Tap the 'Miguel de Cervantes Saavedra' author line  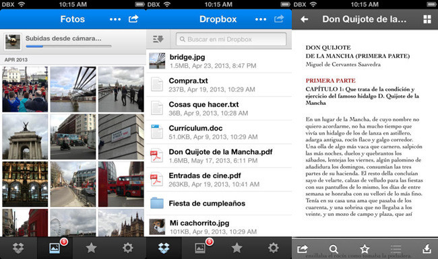(x=343, y=65)
